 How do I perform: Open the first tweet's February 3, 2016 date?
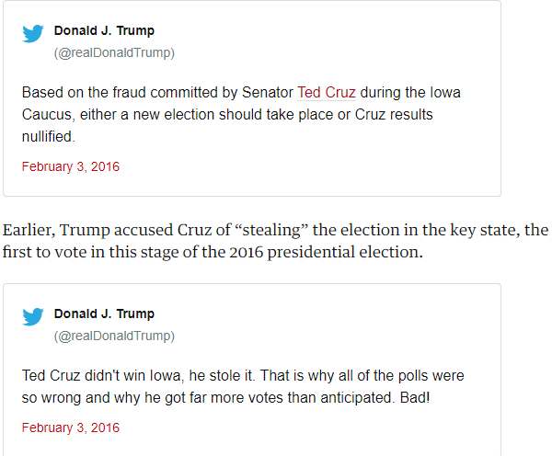[71, 167]
